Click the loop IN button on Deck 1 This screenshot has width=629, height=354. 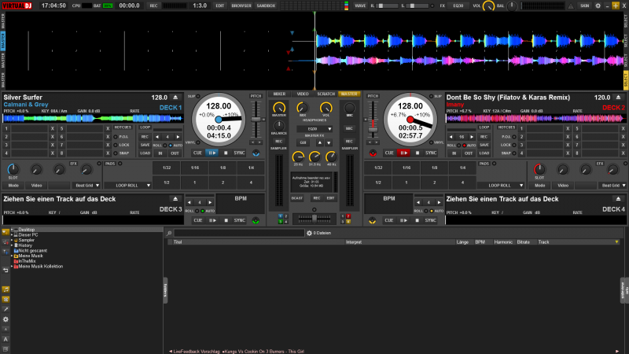coord(160,153)
